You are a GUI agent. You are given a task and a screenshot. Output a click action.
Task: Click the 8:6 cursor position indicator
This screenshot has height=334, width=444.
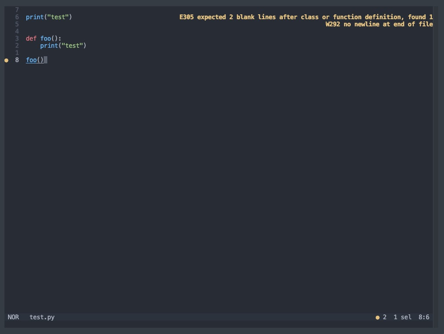[424, 317]
